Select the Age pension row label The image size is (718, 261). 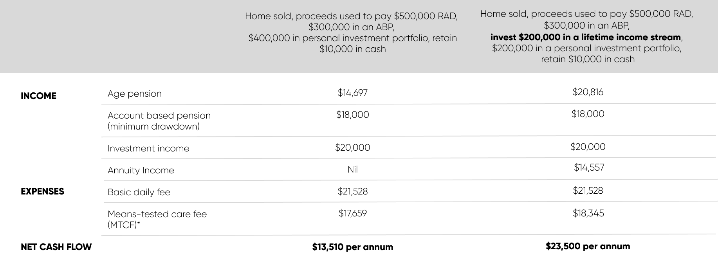[x=134, y=94]
